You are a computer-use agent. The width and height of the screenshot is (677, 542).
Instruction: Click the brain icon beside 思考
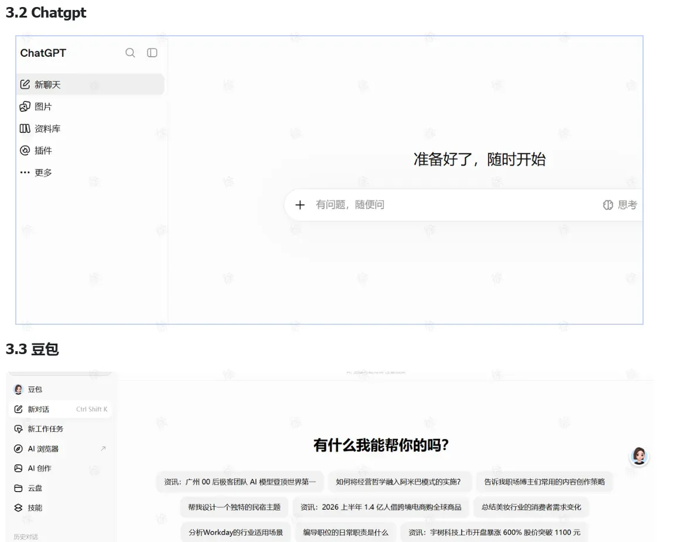click(608, 205)
